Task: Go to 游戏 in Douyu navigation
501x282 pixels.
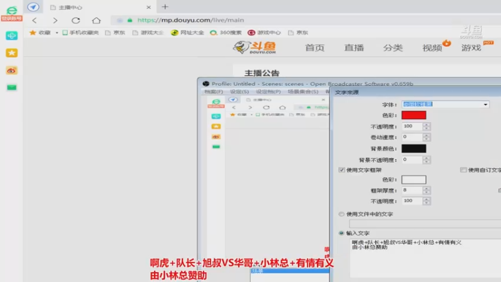Action: coord(471,48)
